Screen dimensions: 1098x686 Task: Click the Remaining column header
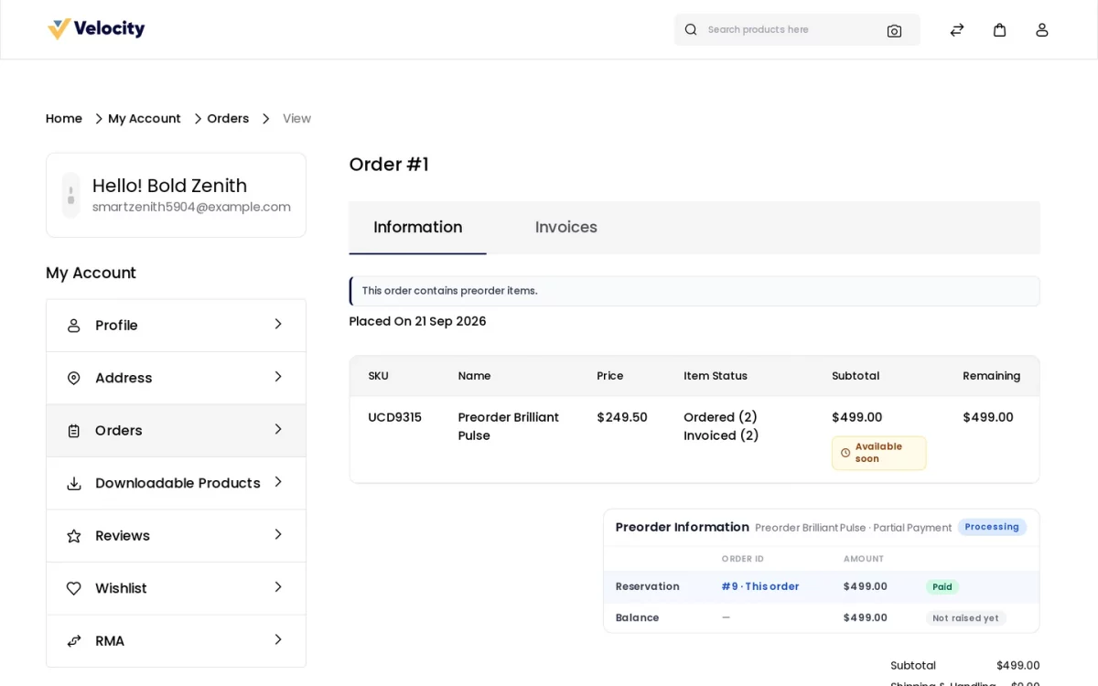(992, 376)
